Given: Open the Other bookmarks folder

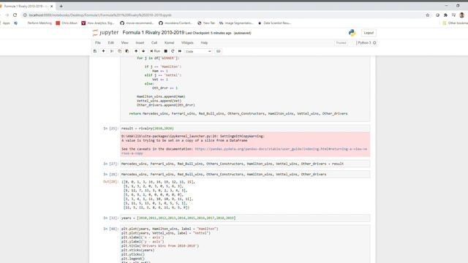Looking at the screenshot, I should click(x=456, y=23).
